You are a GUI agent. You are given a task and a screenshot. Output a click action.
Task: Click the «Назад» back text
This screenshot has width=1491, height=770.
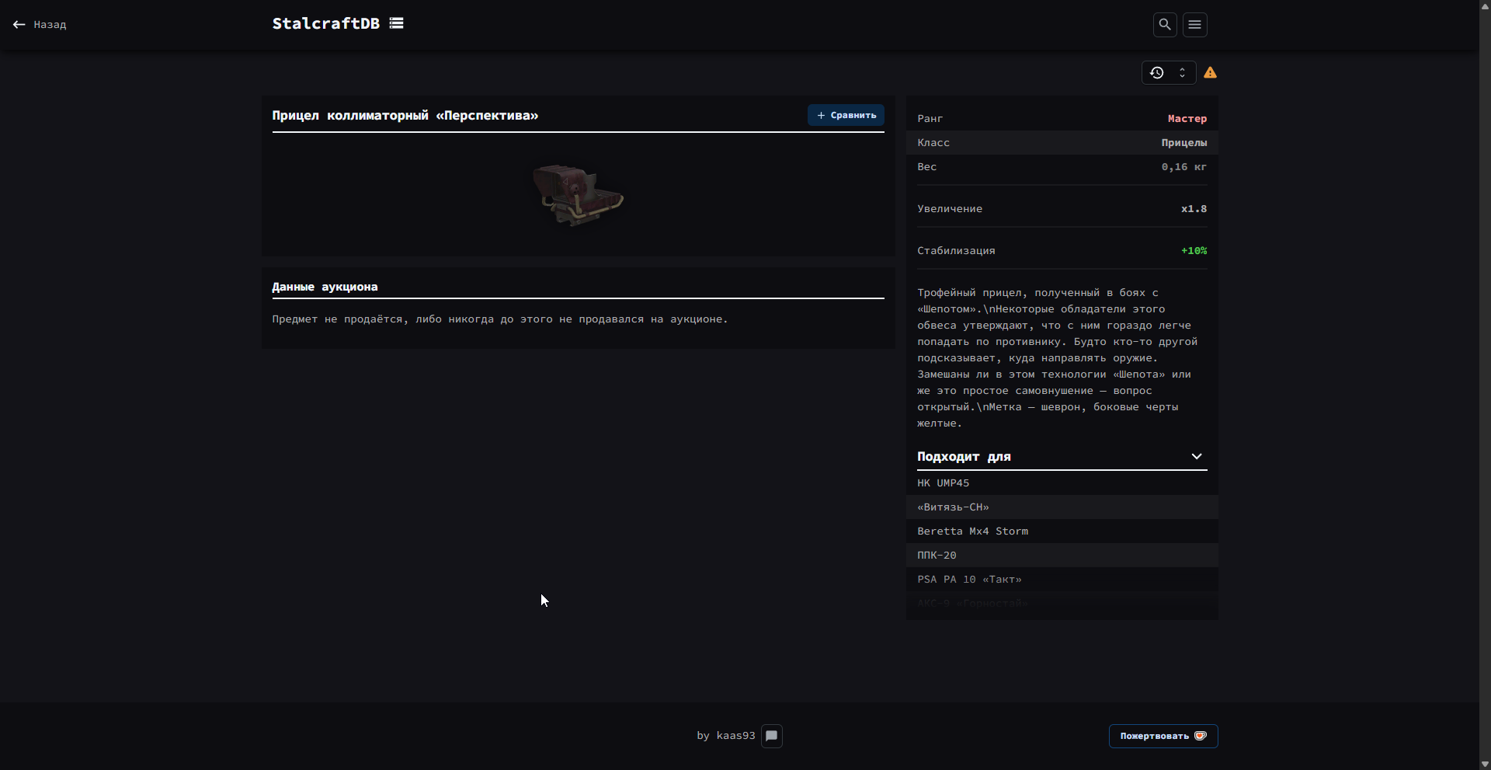click(50, 25)
